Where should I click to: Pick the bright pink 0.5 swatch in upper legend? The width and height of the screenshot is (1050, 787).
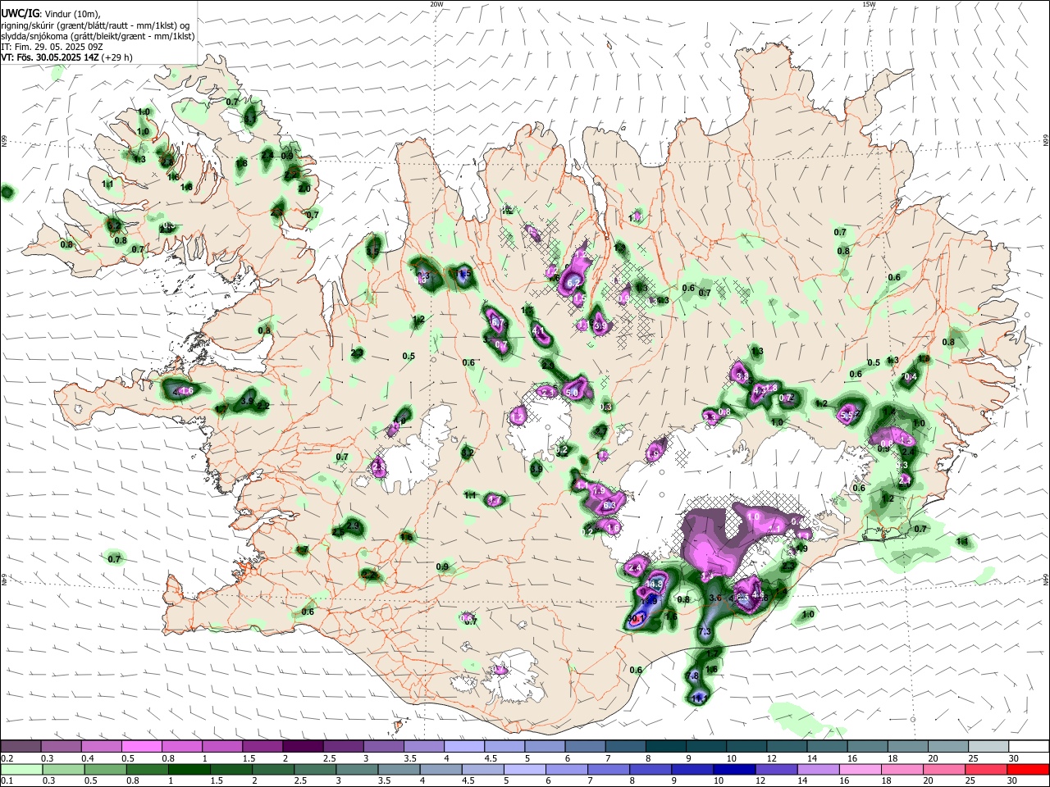(x=142, y=747)
